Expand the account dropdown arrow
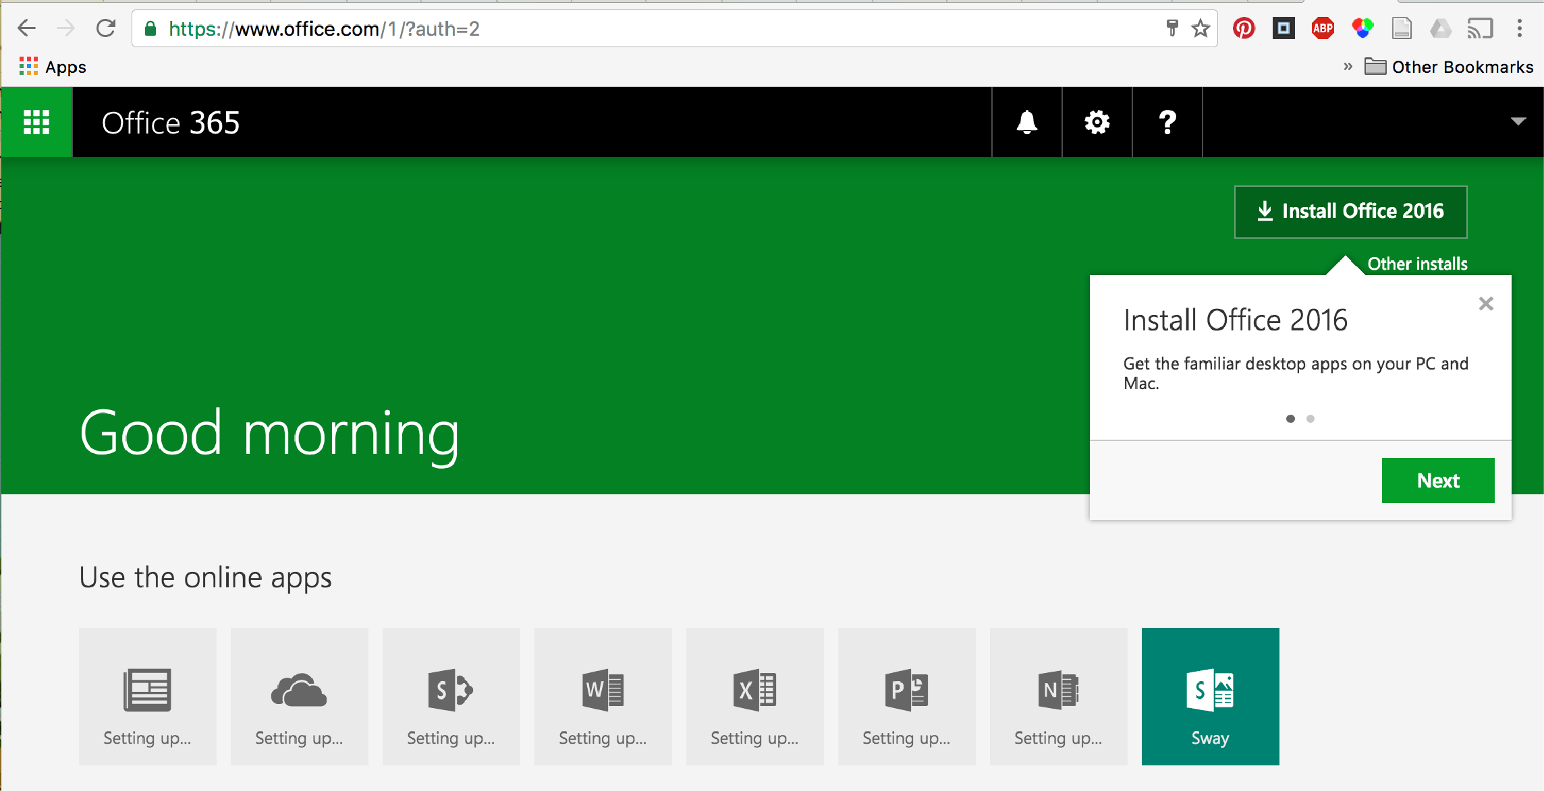The image size is (1544, 791). pos(1518,122)
